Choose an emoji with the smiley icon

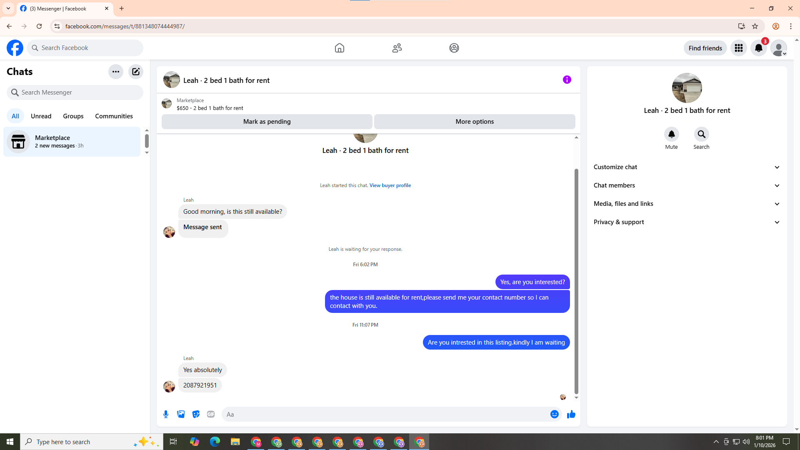pos(554,414)
